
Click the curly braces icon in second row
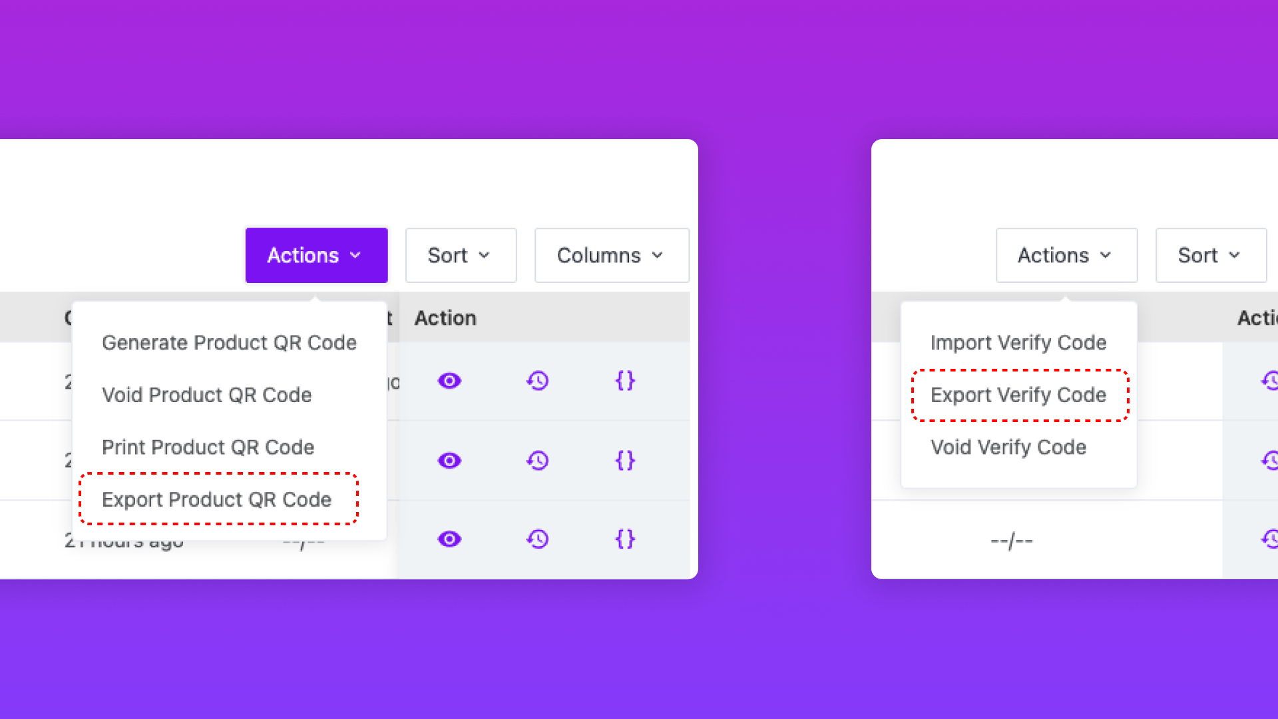click(625, 461)
